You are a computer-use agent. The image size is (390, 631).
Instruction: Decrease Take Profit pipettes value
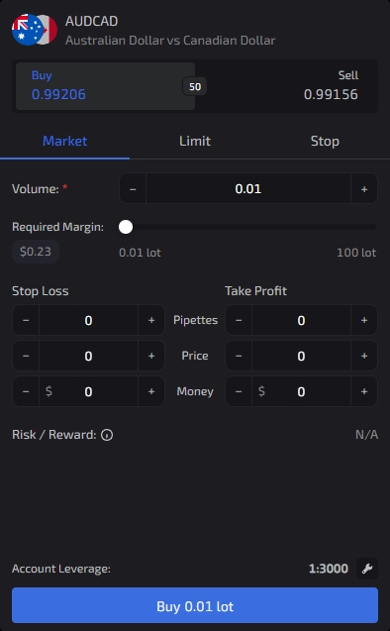pyautogui.click(x=239, y=320)
